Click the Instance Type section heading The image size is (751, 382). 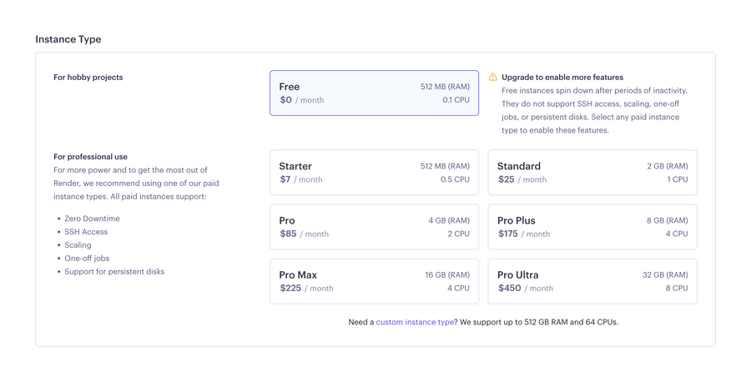pyautogui.click(x=68, y=39)
